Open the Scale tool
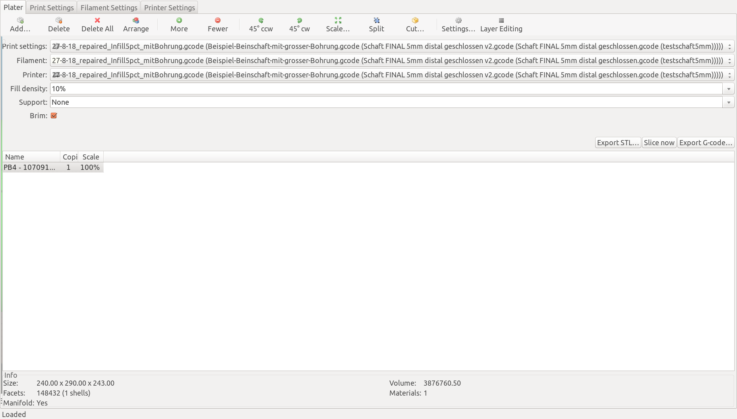This screenshot has width=737, height=419. point(338,24)
